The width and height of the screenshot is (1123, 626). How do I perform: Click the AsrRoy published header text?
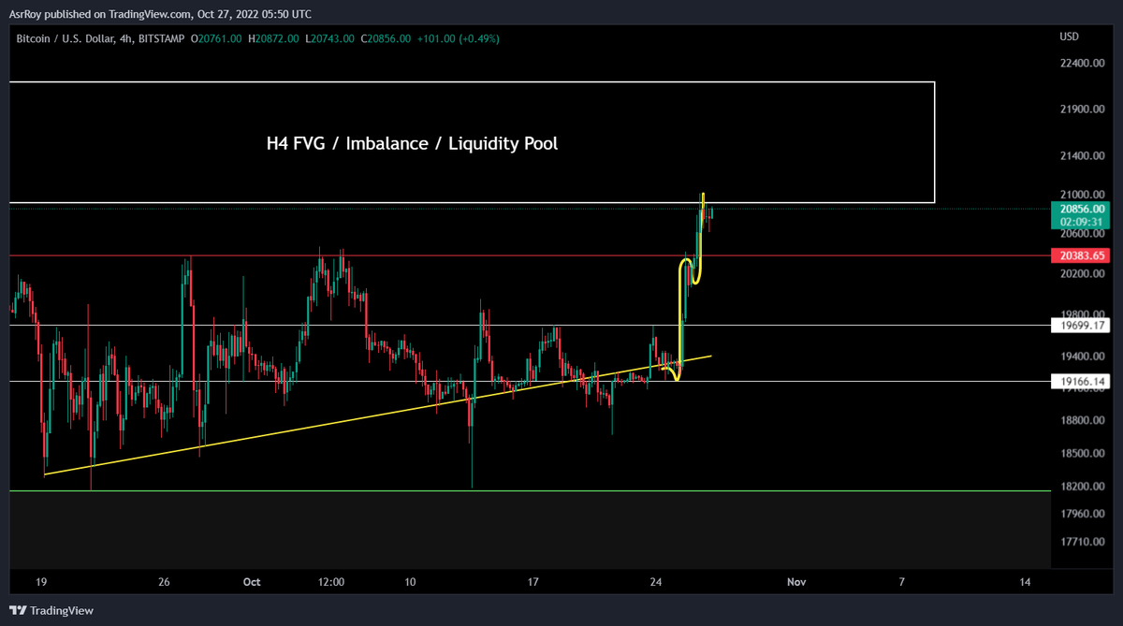click(160, 14)
